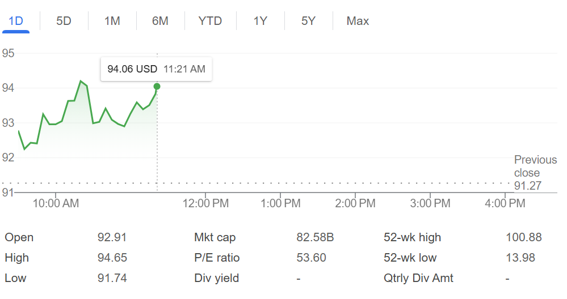Click the Open value 92.91
The image size is (567, 299).
pyautogui.click(x=112, y=237)
